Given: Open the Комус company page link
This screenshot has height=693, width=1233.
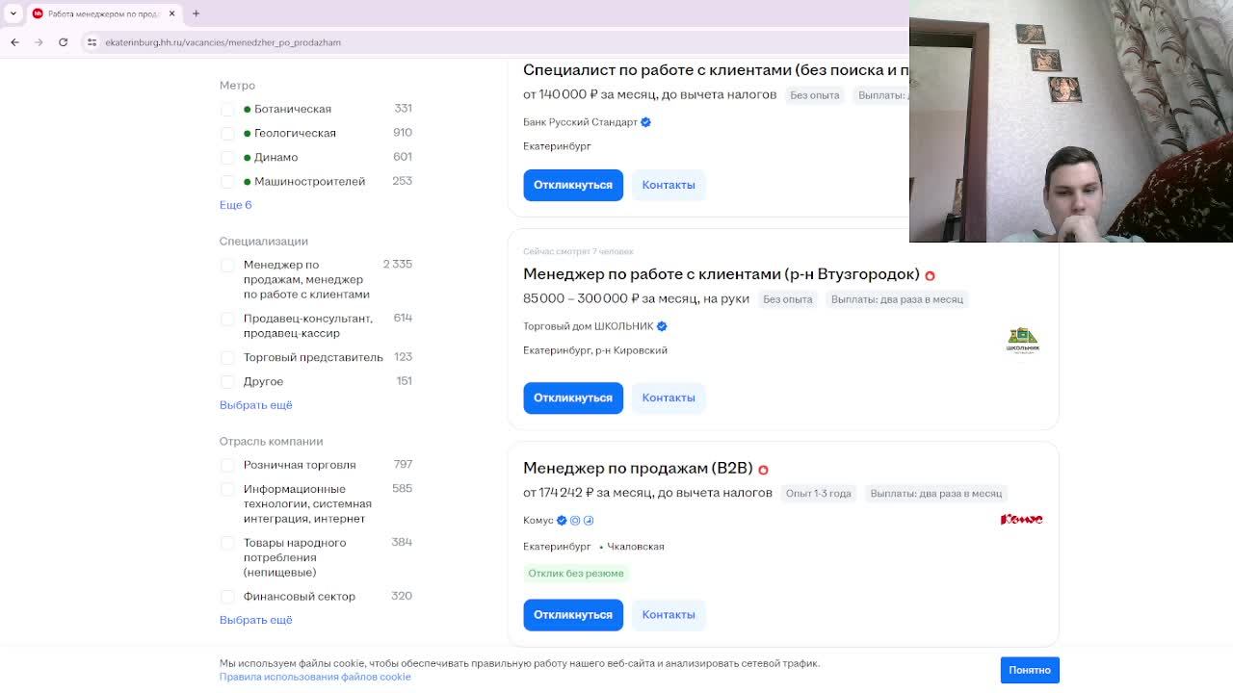Looking at the screenshot, I should pos(538,521).
